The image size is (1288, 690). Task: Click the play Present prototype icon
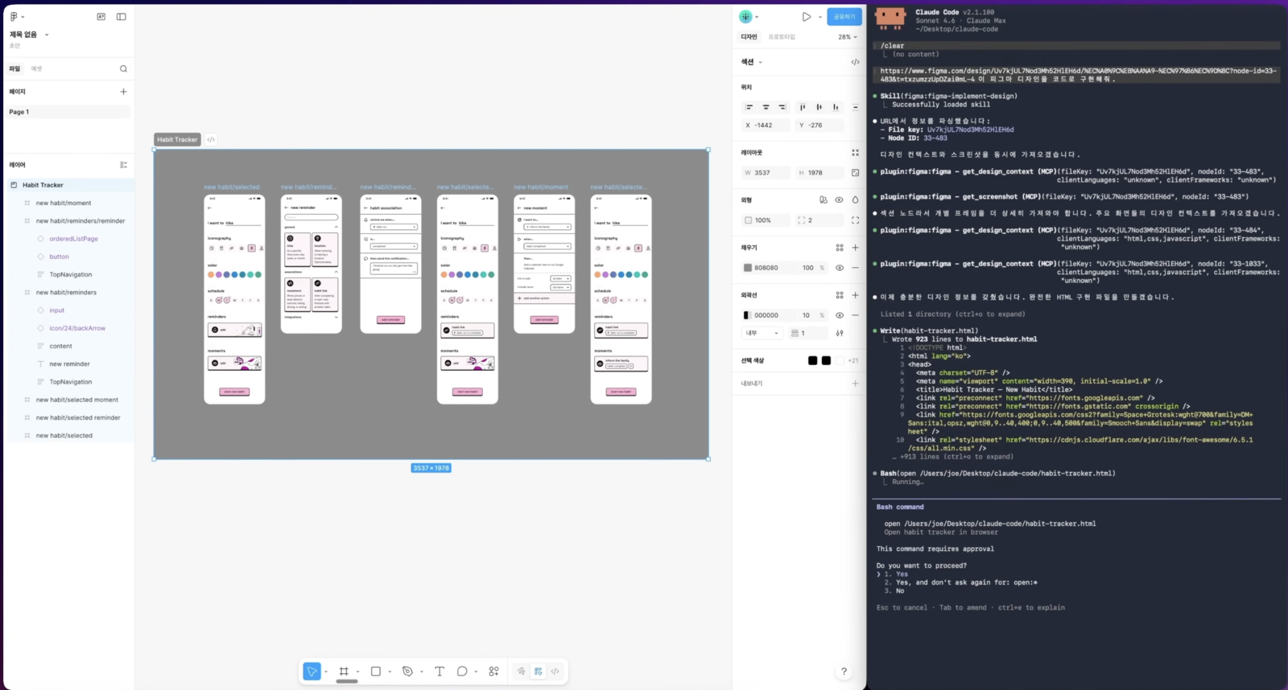[x=806, y=16]
